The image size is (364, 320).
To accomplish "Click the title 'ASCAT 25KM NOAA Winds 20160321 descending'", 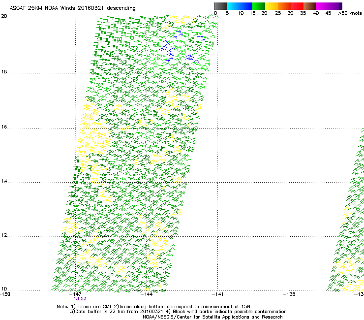I will coord(72,8).
